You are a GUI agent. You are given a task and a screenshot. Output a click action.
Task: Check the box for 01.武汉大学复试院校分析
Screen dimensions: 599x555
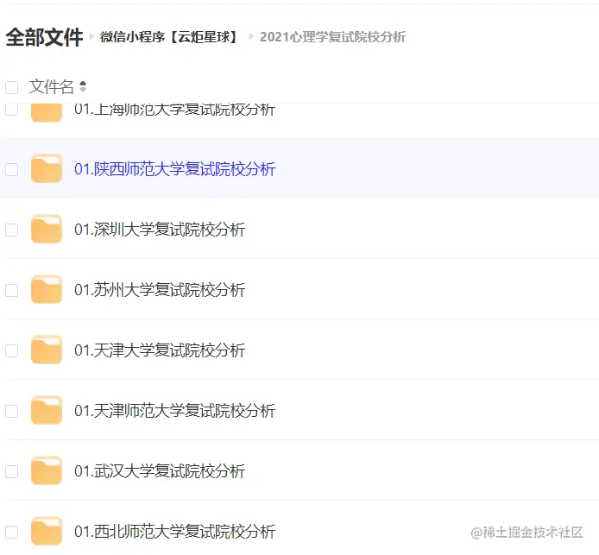12,472
